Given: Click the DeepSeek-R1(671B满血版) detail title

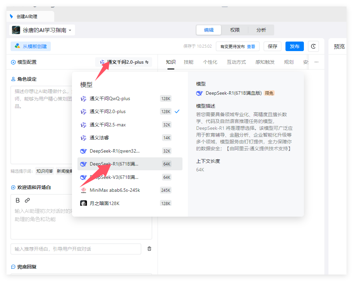Looking at the screenshot, I should pos(233,93).
